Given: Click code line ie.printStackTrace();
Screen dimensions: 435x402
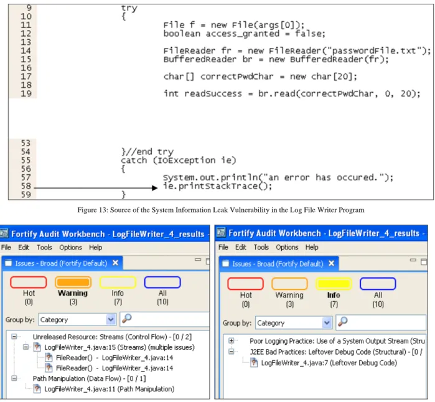Looking at the screenshot, I should click(218, 186).
